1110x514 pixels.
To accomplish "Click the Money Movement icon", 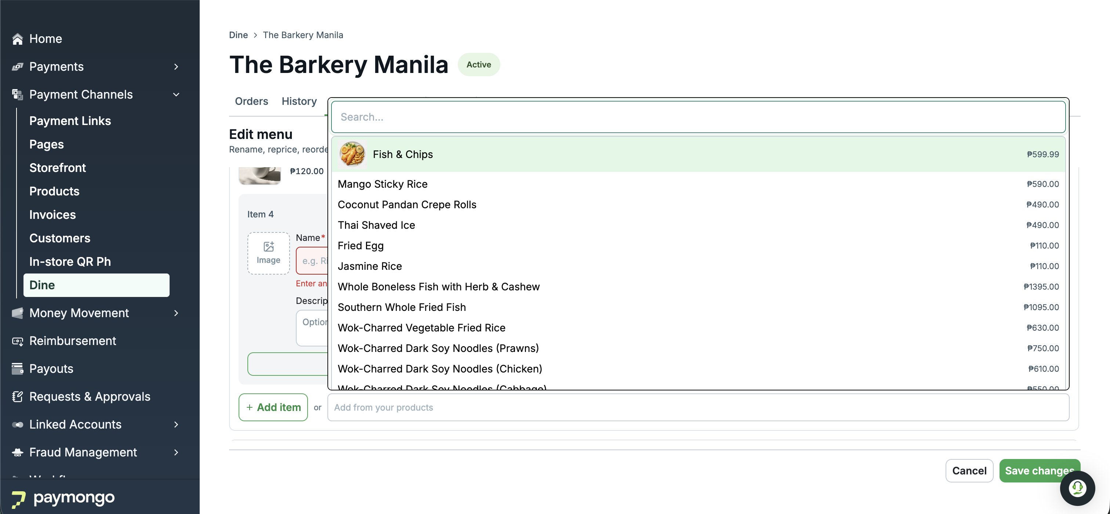I will (17, 313).
